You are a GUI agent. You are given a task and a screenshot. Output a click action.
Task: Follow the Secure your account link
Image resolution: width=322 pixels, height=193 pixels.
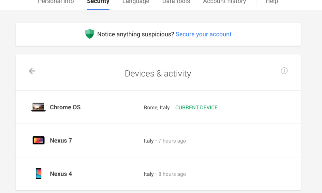coord(203,34)
